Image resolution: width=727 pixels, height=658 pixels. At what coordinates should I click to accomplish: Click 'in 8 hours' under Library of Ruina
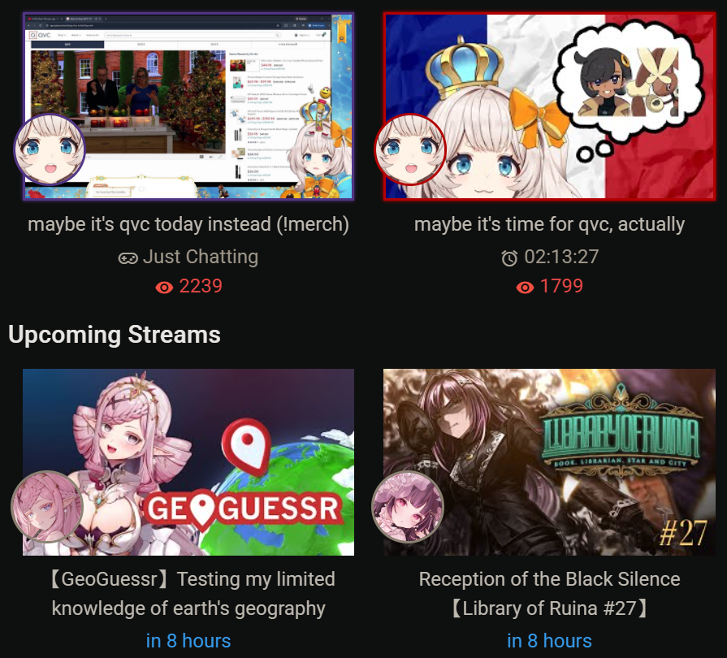[549, 641]
